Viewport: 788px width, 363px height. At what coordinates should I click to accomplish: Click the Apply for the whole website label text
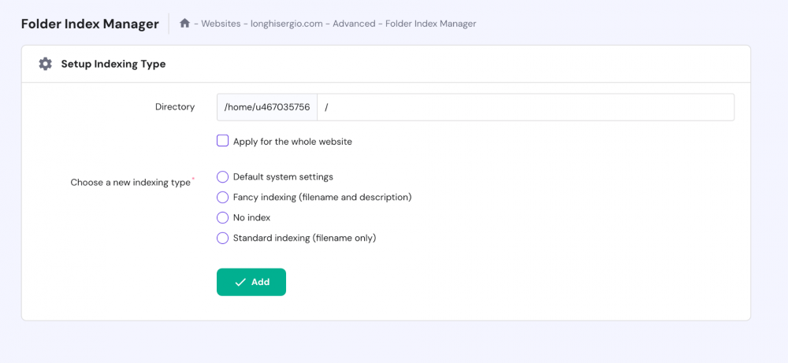292,142
